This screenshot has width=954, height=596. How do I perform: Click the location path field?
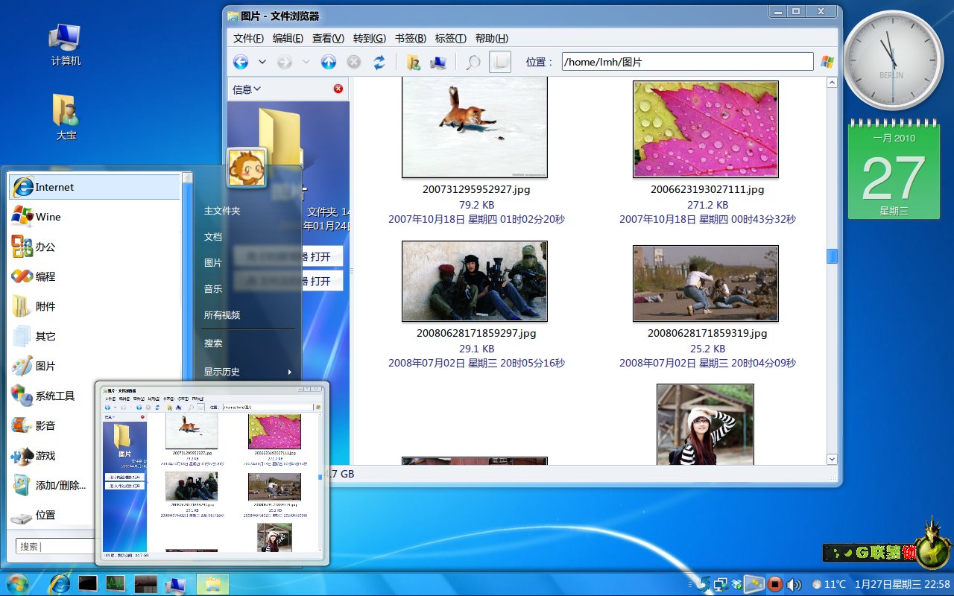pyautogui.click(x=687, y=62)
